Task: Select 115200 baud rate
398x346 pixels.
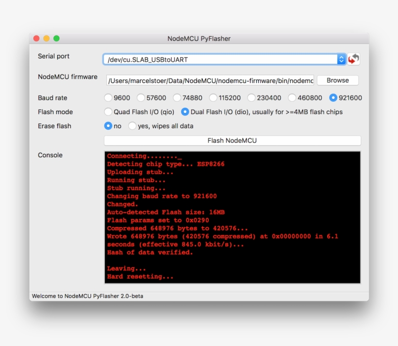Action: coord(213,98)
